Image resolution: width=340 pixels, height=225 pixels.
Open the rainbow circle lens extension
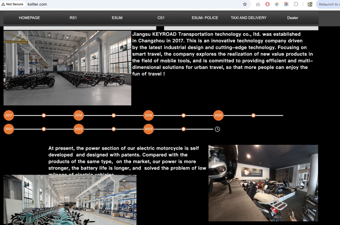pos(286,4)
